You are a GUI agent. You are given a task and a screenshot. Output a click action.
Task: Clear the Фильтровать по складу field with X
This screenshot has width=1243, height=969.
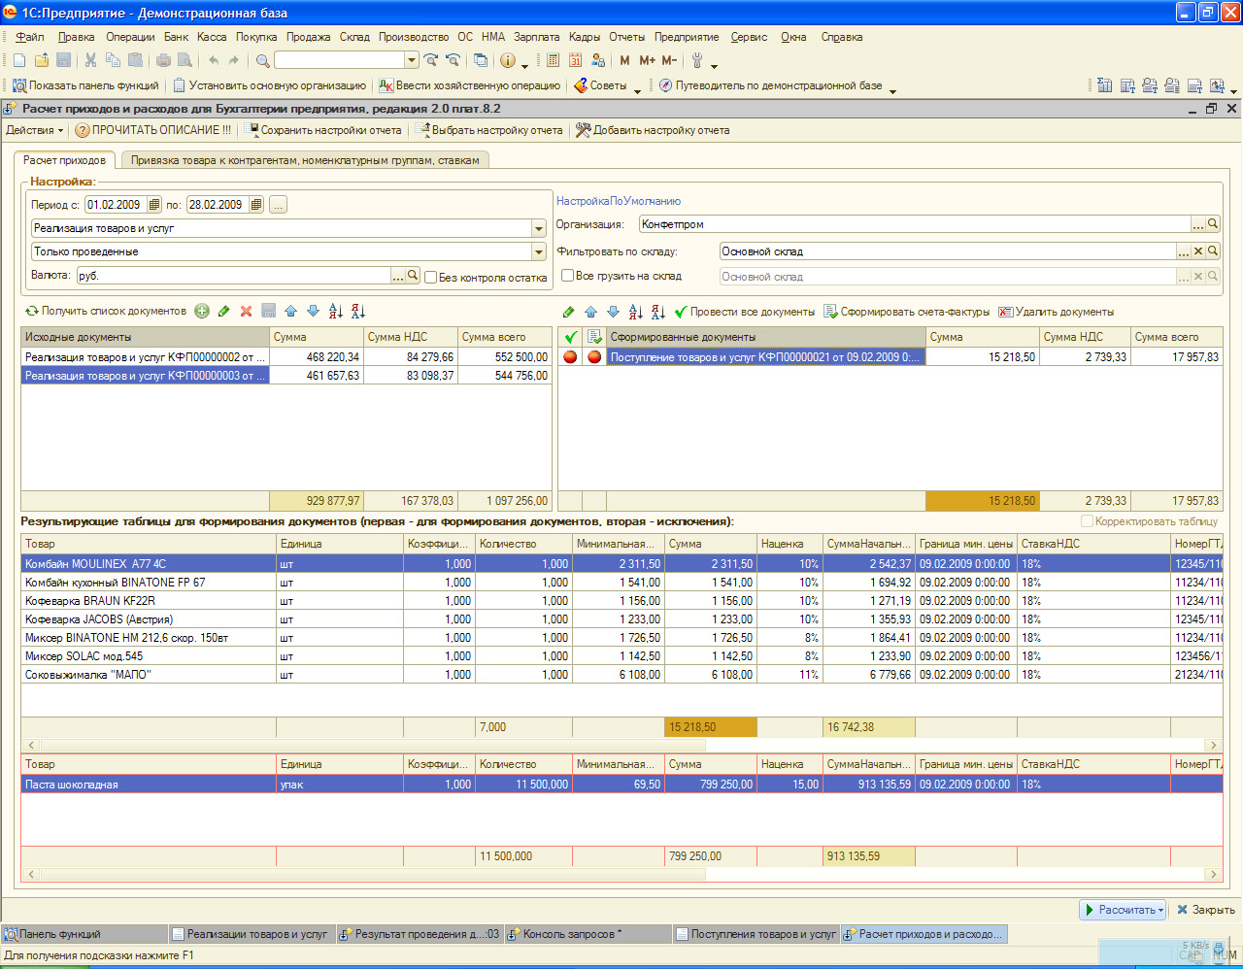(1198, 251)
